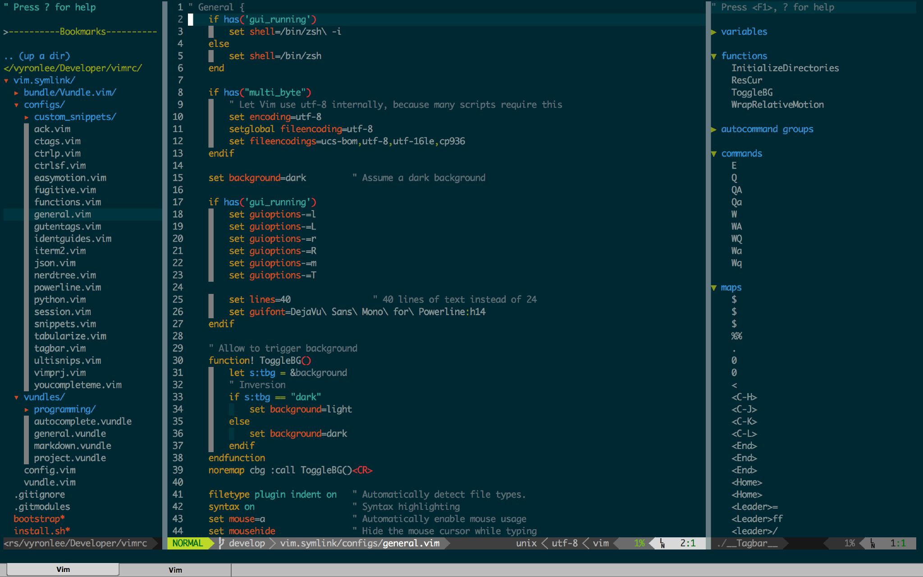Go up a directory in NERDTree

[37, 56]
